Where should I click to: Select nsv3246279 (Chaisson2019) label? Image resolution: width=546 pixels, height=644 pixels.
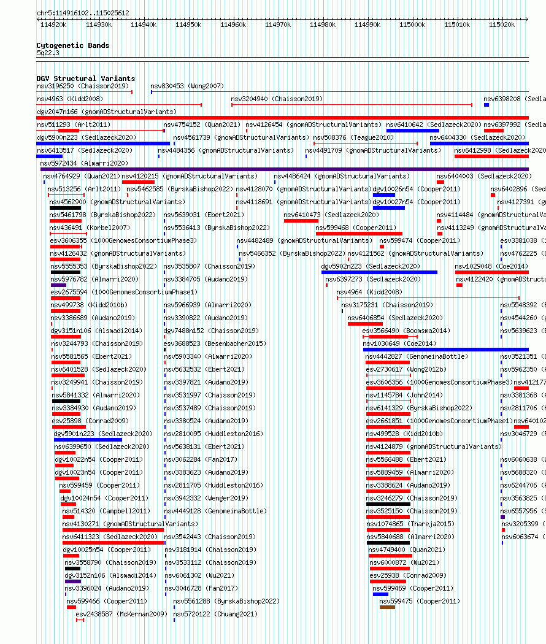(412, 498)
